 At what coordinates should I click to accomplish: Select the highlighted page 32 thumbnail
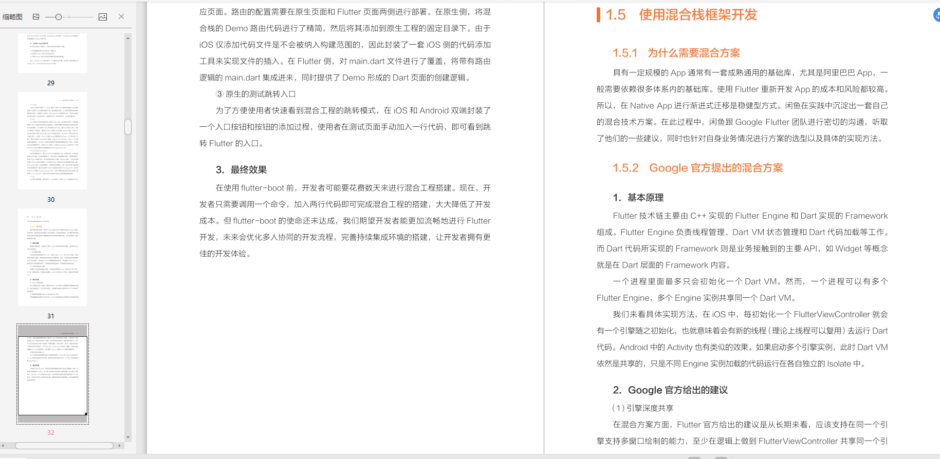(52, 374)
